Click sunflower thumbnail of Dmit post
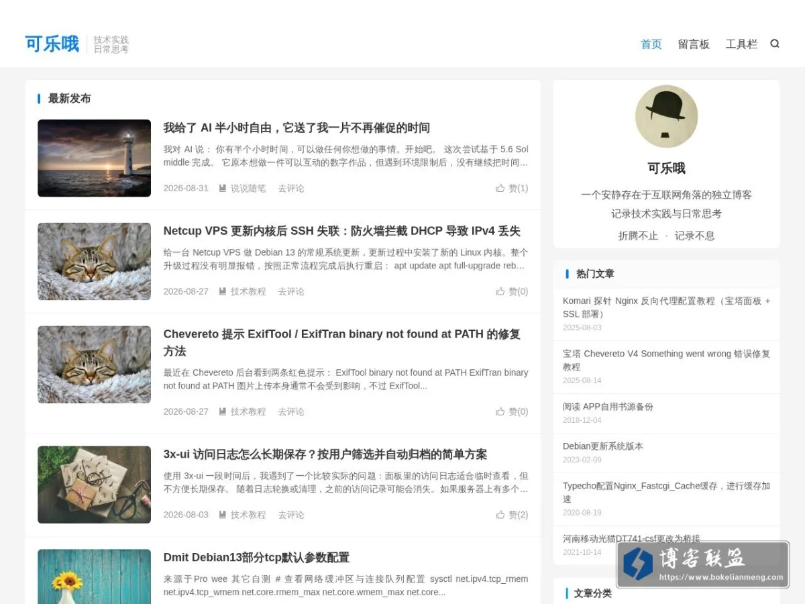Image resolution: width=805 pixels, height=604 pixels. tap(94, 576)
